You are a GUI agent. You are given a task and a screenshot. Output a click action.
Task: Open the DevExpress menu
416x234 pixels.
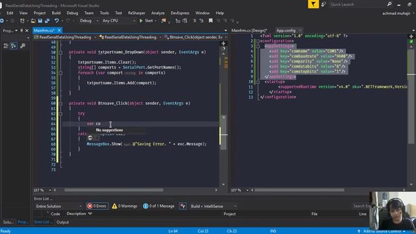(x=180, y=13)
